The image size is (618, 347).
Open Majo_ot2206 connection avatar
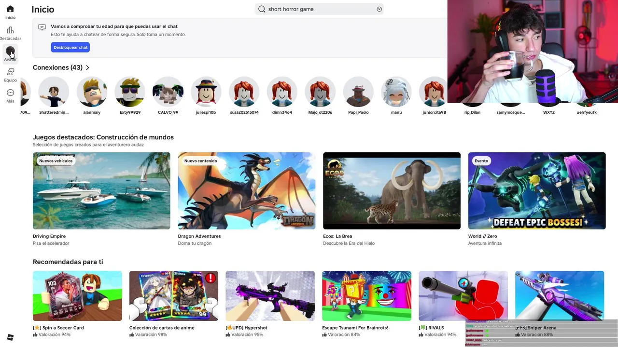pos(320,92)
